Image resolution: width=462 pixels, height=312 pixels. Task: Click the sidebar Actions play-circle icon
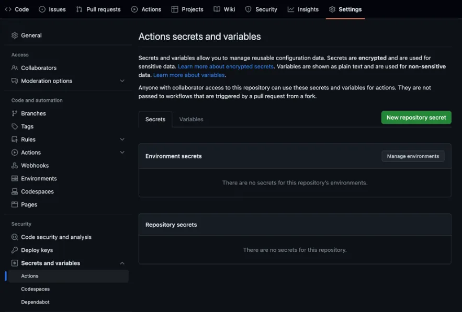(x=15, y=153)
